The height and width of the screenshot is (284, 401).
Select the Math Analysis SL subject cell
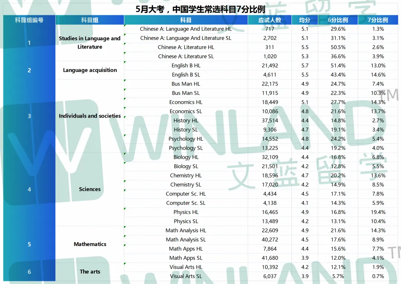[x=186, y=240]
